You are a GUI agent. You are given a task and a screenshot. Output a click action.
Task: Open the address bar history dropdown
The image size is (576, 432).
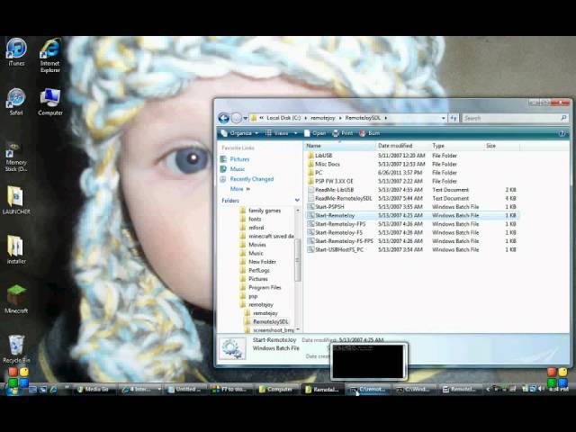(x=444, y=118)
